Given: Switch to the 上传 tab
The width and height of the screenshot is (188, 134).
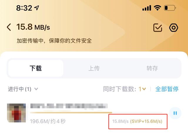Looking at the screenshot, I should click(x=94, y=68).
